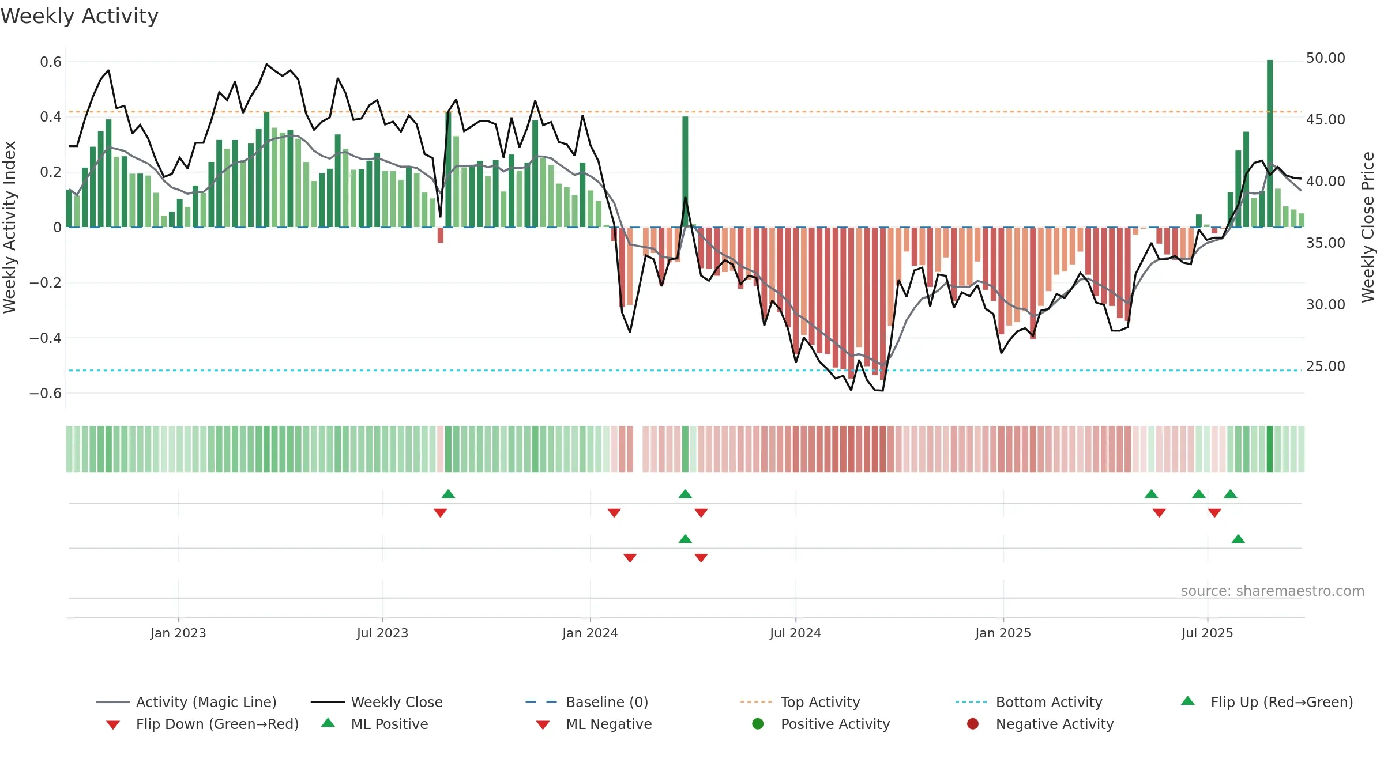The width and height of the screenshot is (1384, 778).
Task: Toggle Flip Down (Green→Red) legend entry
Action: 202,724
